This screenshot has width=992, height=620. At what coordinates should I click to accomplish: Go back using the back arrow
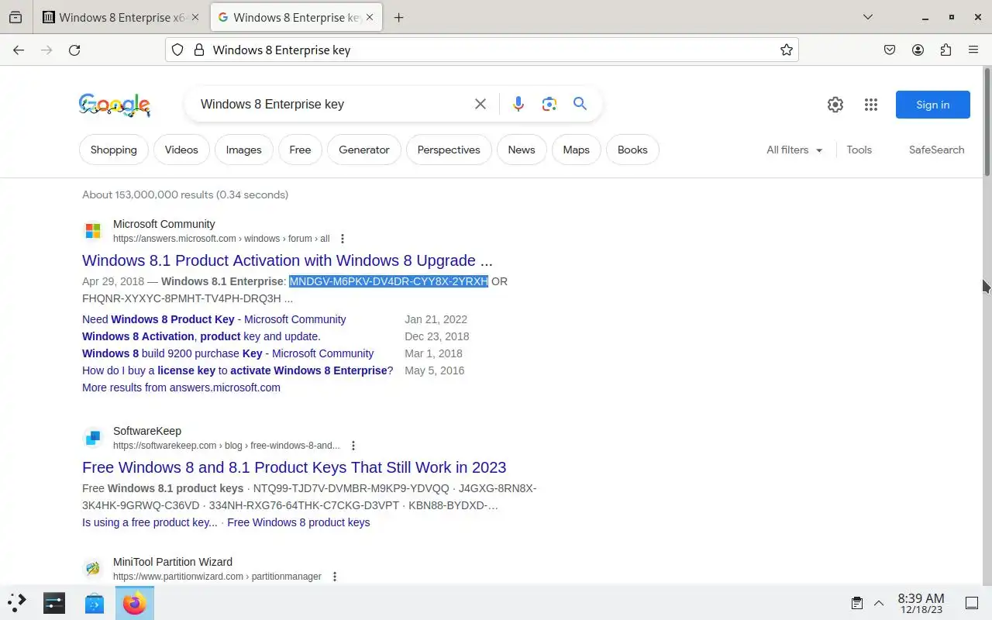pyautogui.click(x=19, y=50)
